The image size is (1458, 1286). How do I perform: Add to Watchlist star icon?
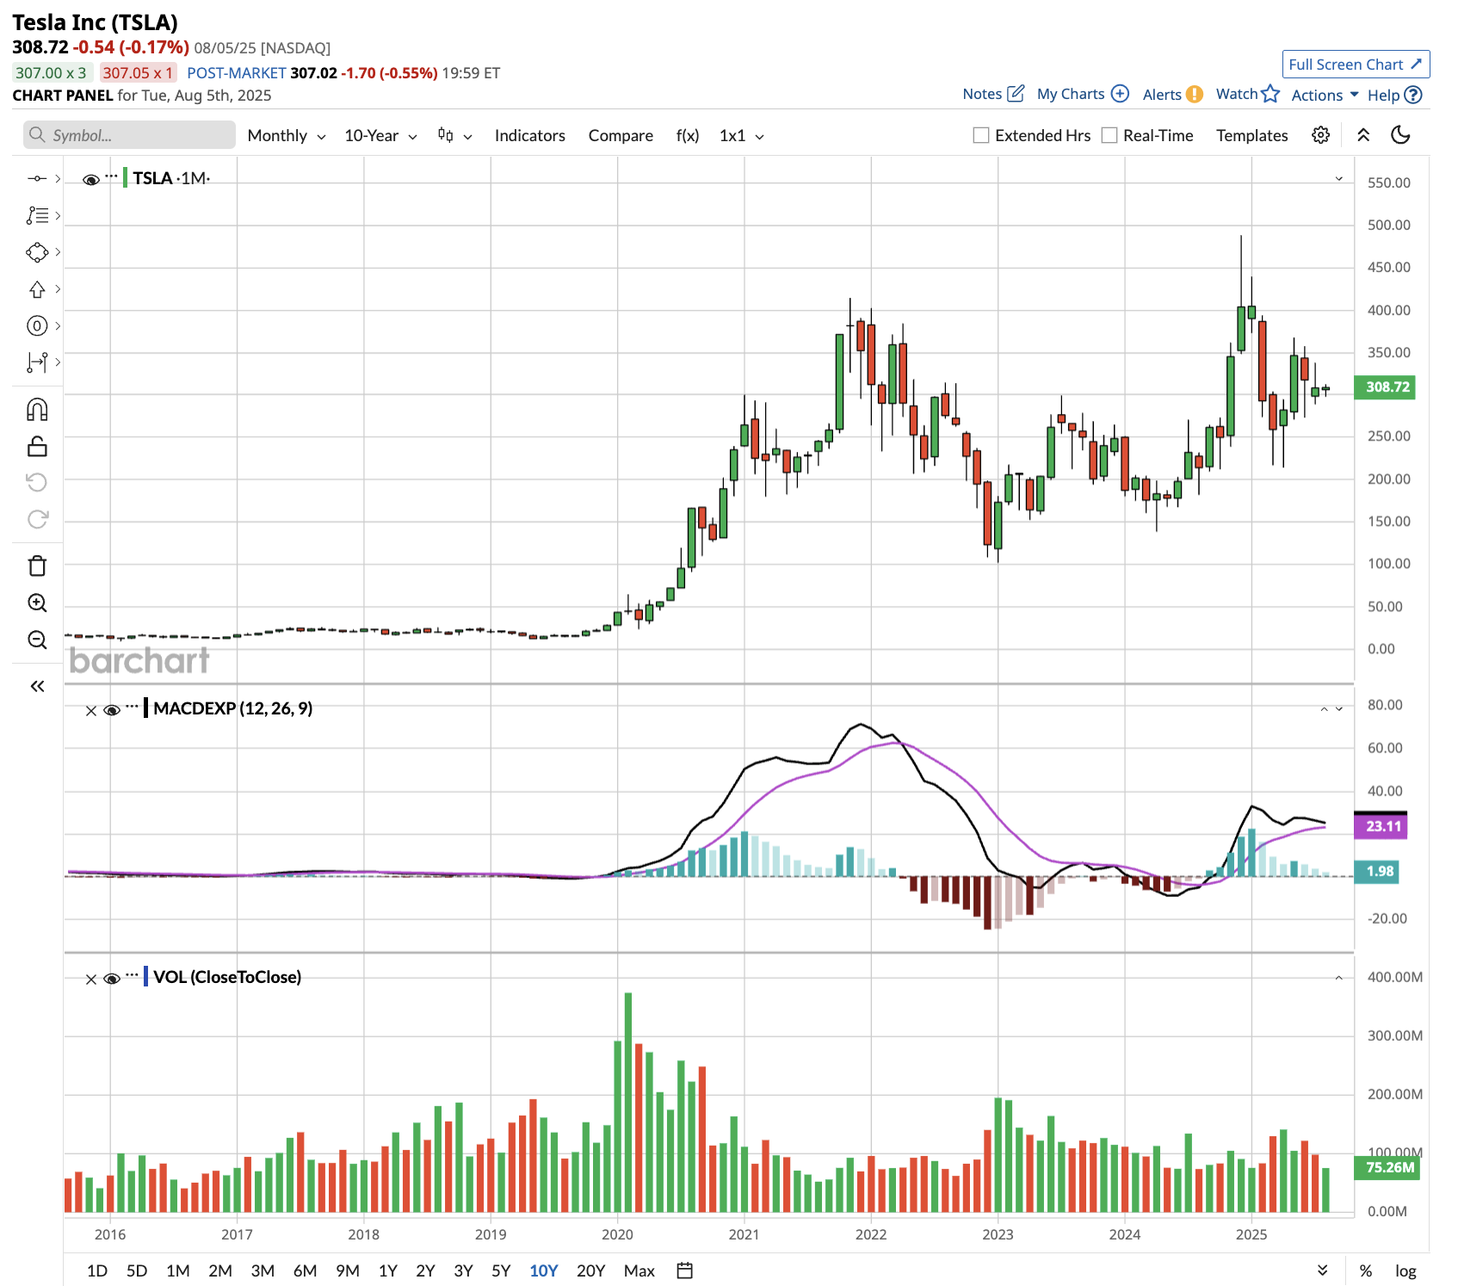(x=1270, y=93)
